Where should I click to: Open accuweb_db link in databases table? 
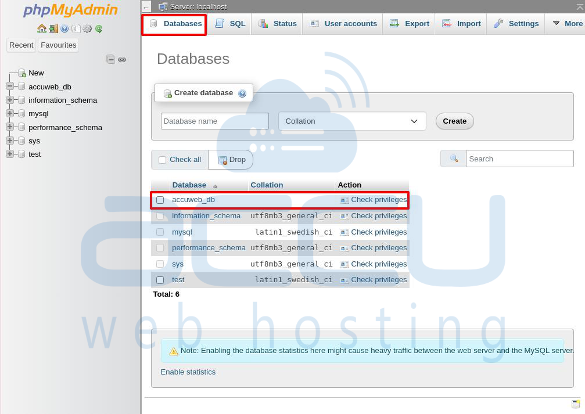coord(193,200)
